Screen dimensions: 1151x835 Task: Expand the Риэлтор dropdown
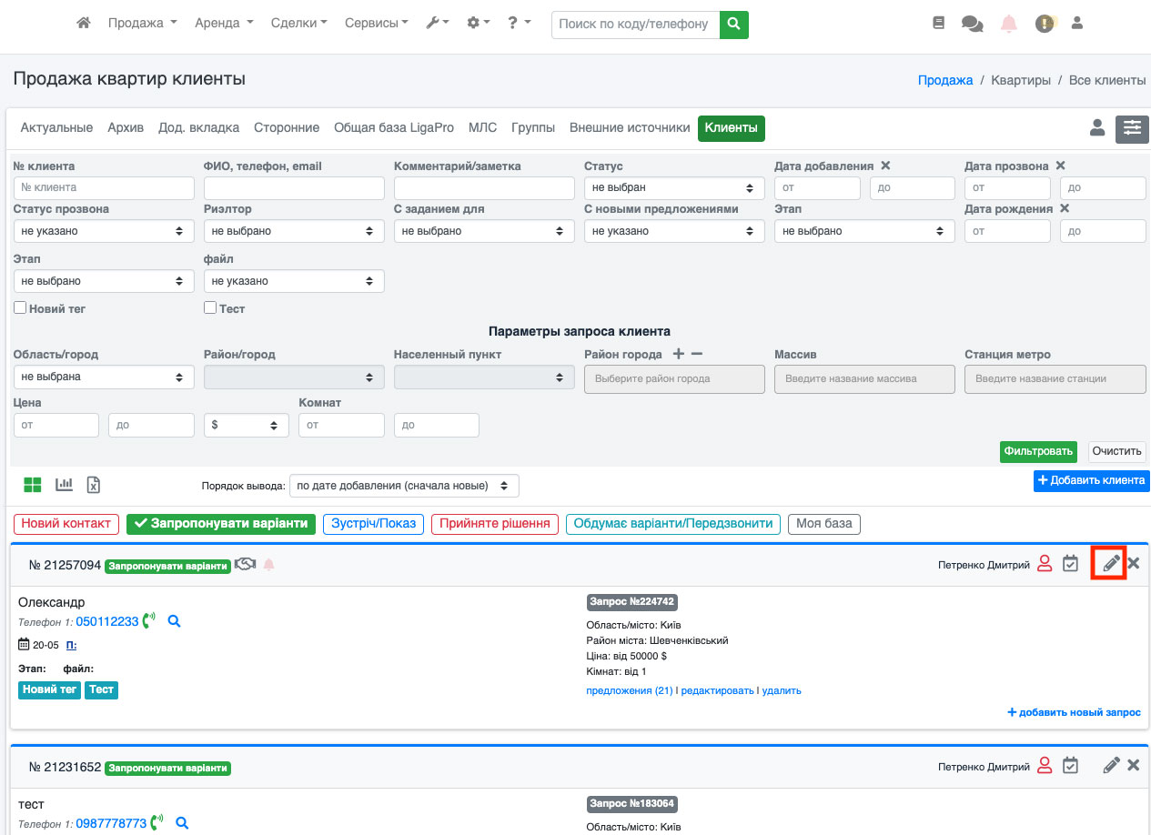point(293,231)
